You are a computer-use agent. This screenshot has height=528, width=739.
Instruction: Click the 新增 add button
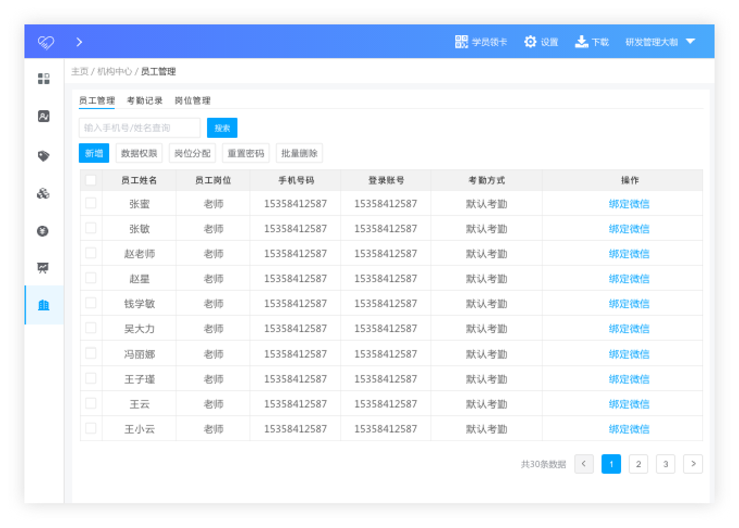point(94,154)
